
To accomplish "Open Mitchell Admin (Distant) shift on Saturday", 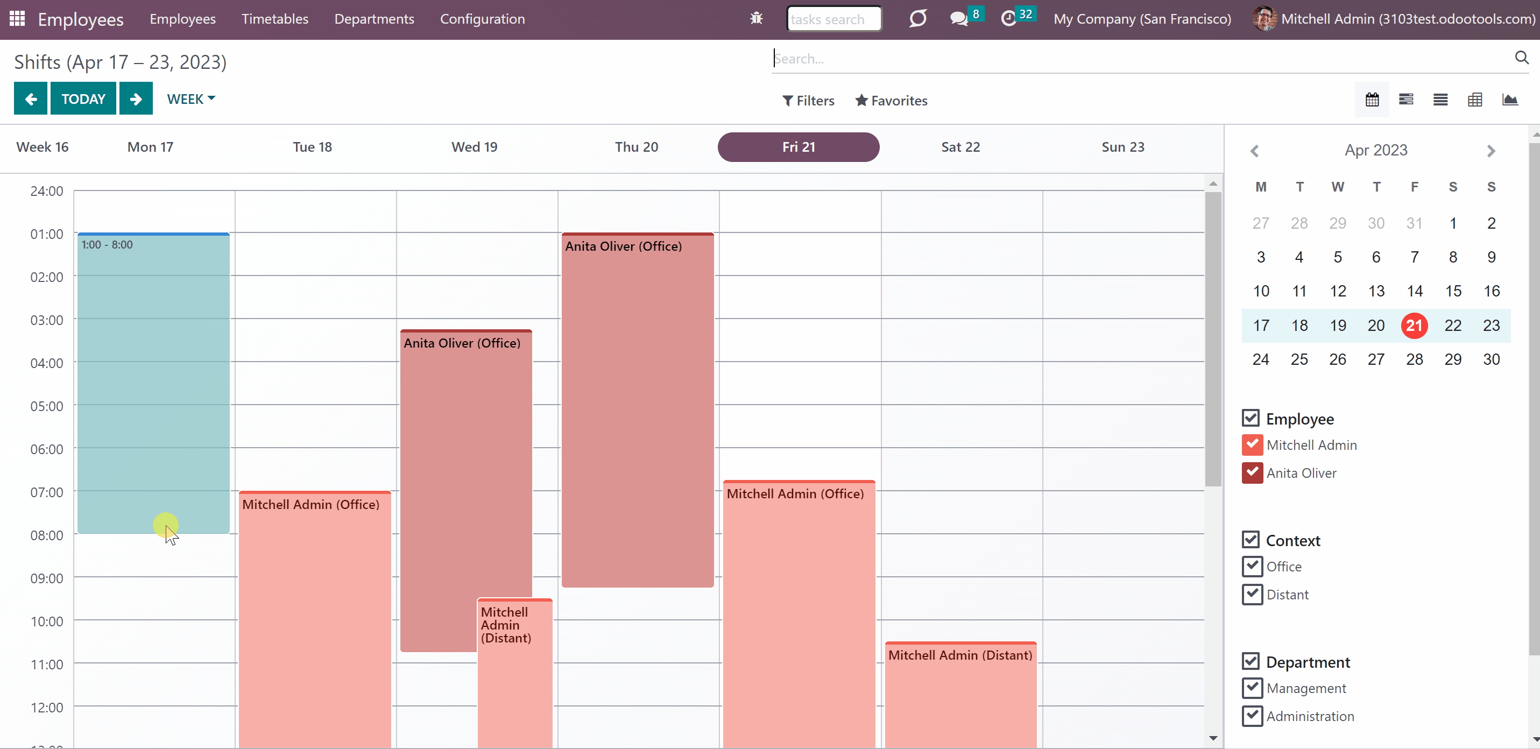I will (960, 695).
